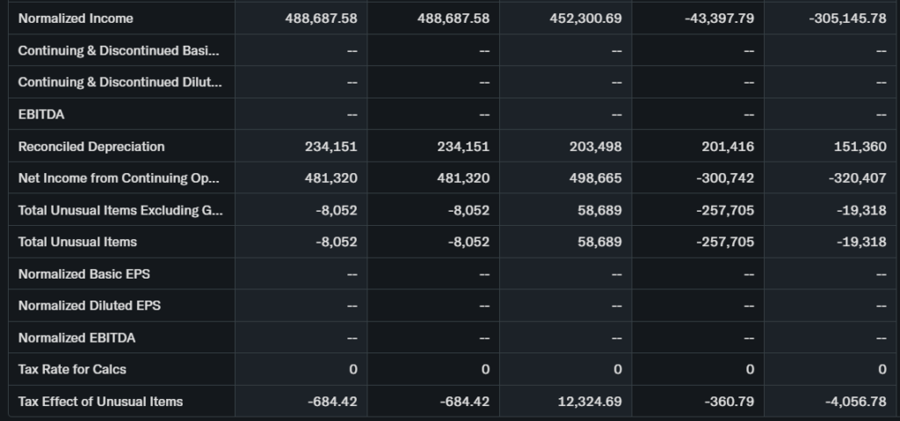Image resolution: width=900 pixels, height=421 pixels.
Task: Click the -4,056.78 tax effect value
Action: pyautogui.click(x=855, y=402)
